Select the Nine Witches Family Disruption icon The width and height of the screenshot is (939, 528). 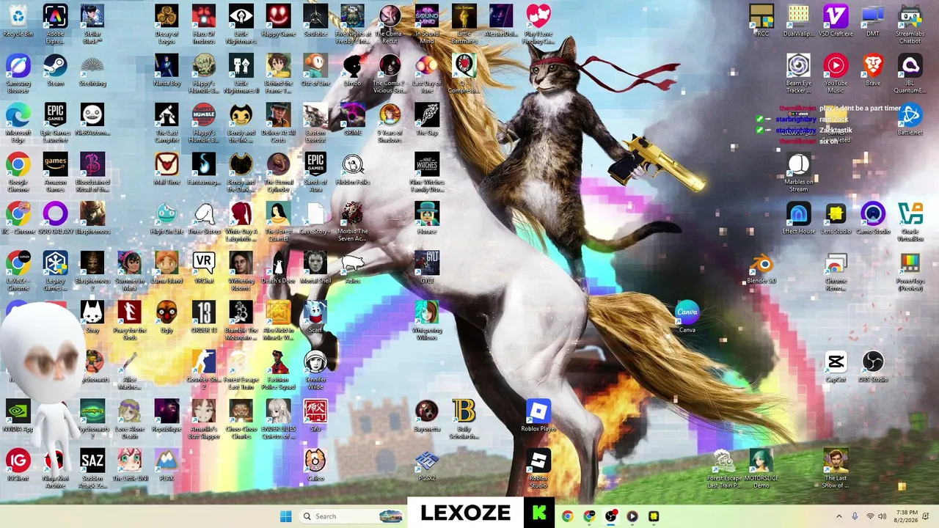(x=426, y=172)
